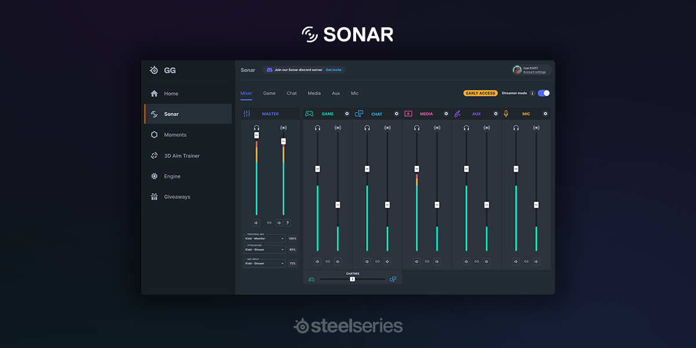Click the link icon in MEDIA channel
Image resolution: width=696 pixels, height=348 pixels.
(x=427, y=262)
